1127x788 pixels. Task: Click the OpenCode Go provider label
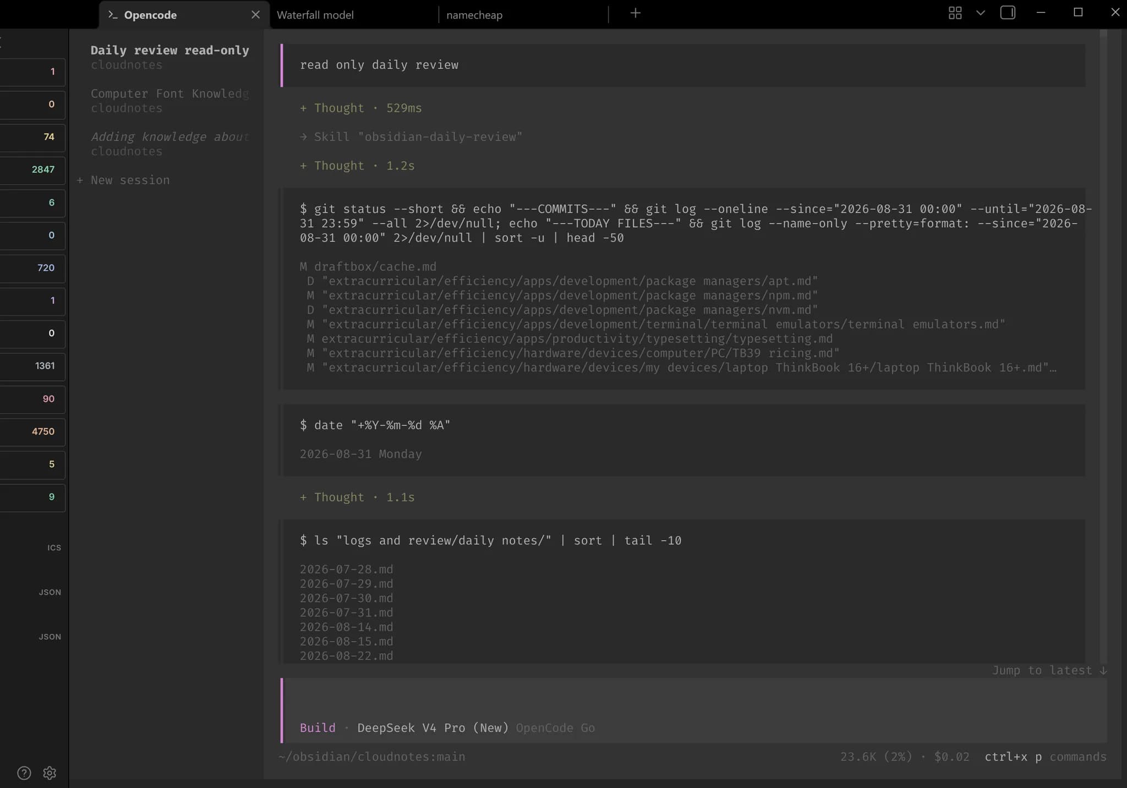tap(555, 728)
